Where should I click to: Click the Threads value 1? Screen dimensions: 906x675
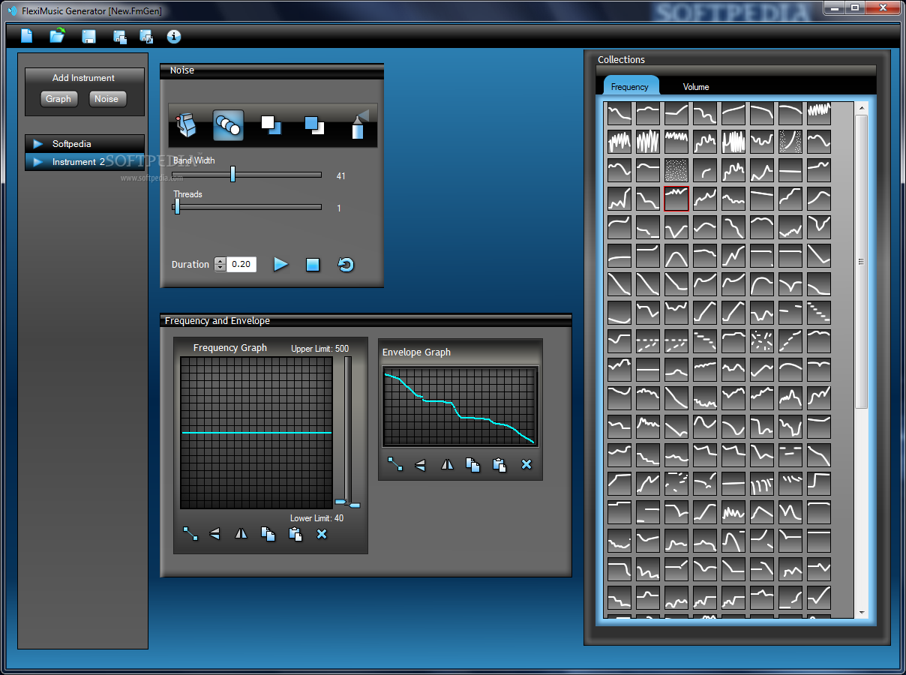pos(339,208)
